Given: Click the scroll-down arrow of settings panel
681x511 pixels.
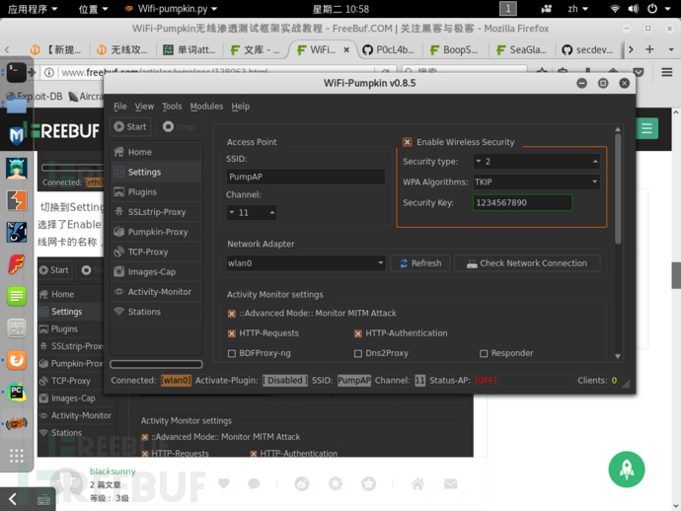Looking at the screenshot, I should (x=618, y=356).
